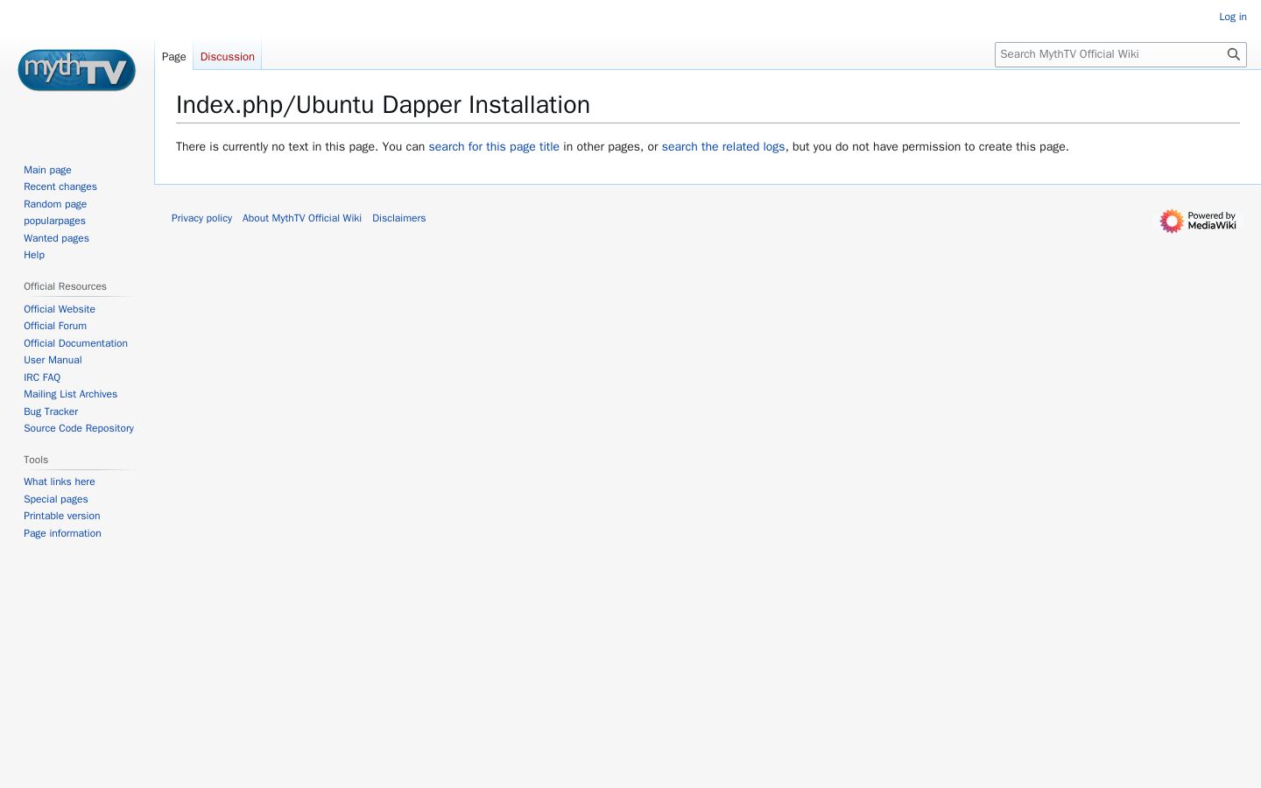Viewport: 1261px width, 788px height.
Task: Open the IRC FAQ link
Action: point(42,377)
